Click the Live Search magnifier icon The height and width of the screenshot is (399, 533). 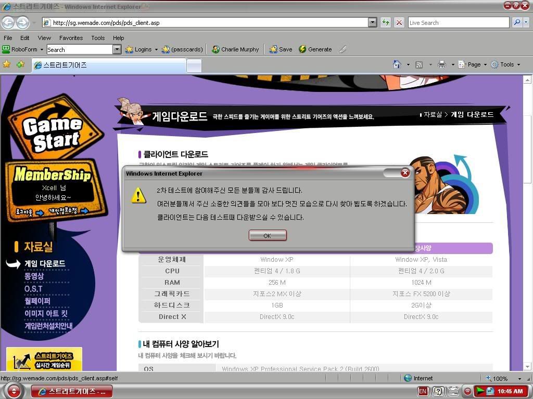click(516, 22)
